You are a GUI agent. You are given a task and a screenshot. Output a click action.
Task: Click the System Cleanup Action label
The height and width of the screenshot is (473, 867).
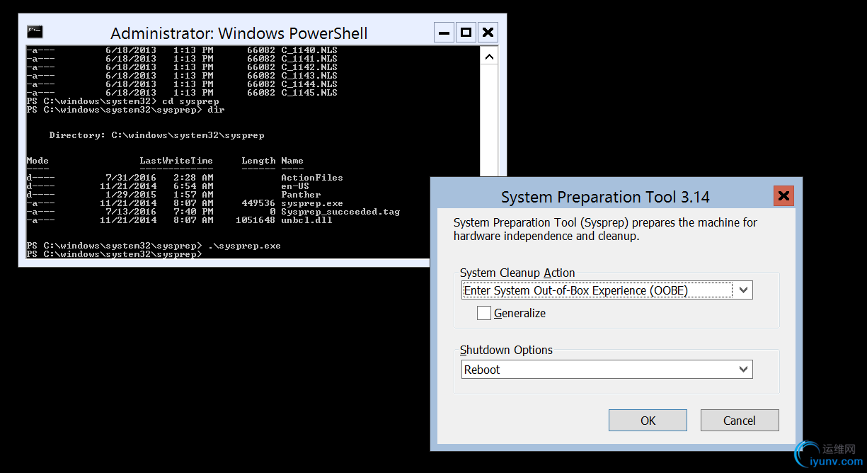(x=517, y=273)
